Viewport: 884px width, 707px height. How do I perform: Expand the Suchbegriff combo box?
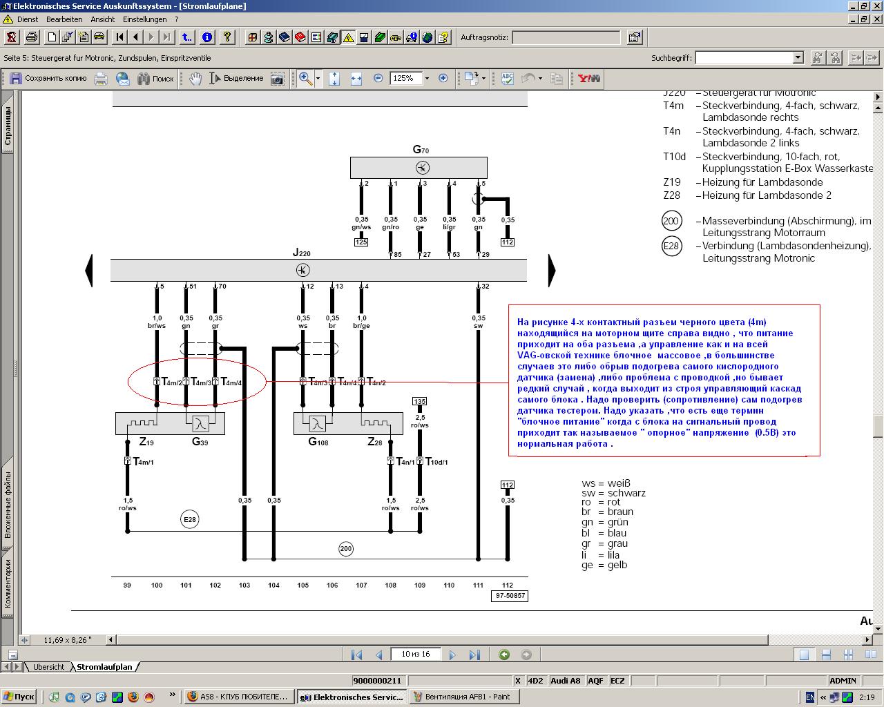coord(798,58)
